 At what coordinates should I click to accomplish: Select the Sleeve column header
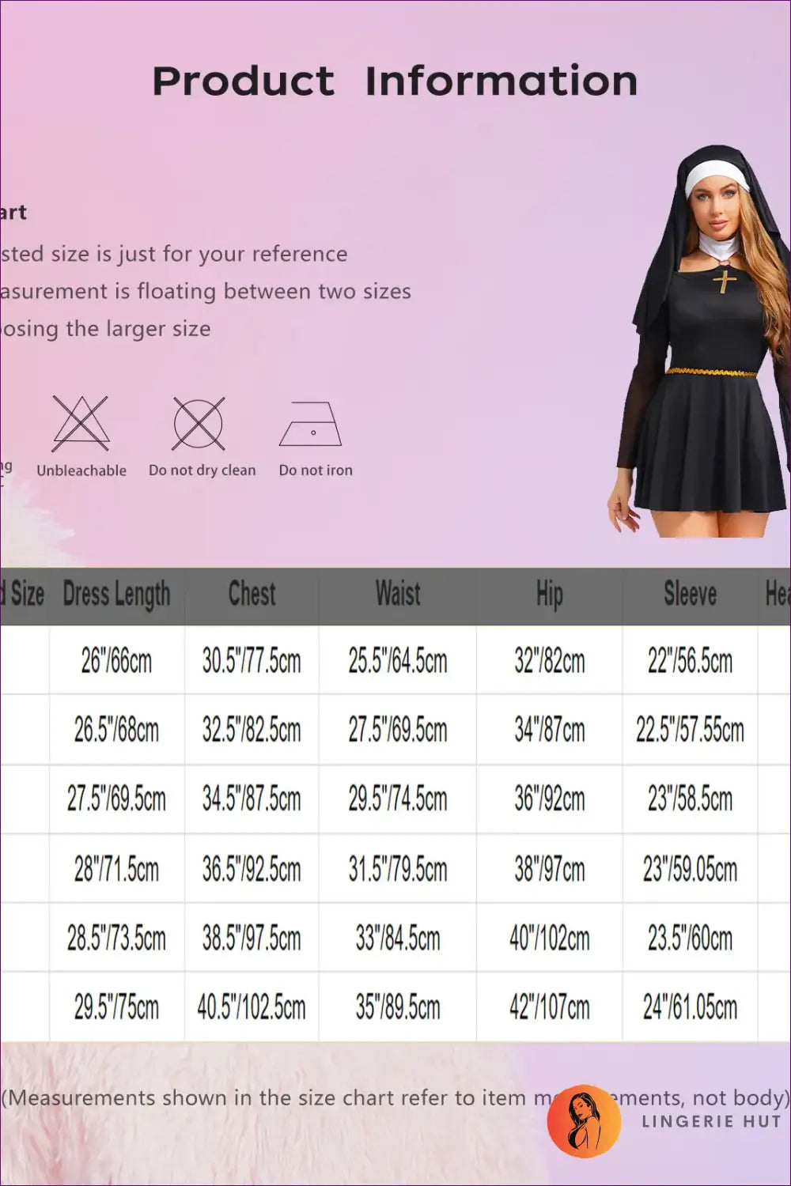point(690,595)
